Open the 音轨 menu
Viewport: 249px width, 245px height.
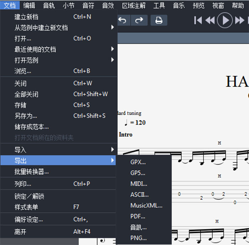coord(49,5)
